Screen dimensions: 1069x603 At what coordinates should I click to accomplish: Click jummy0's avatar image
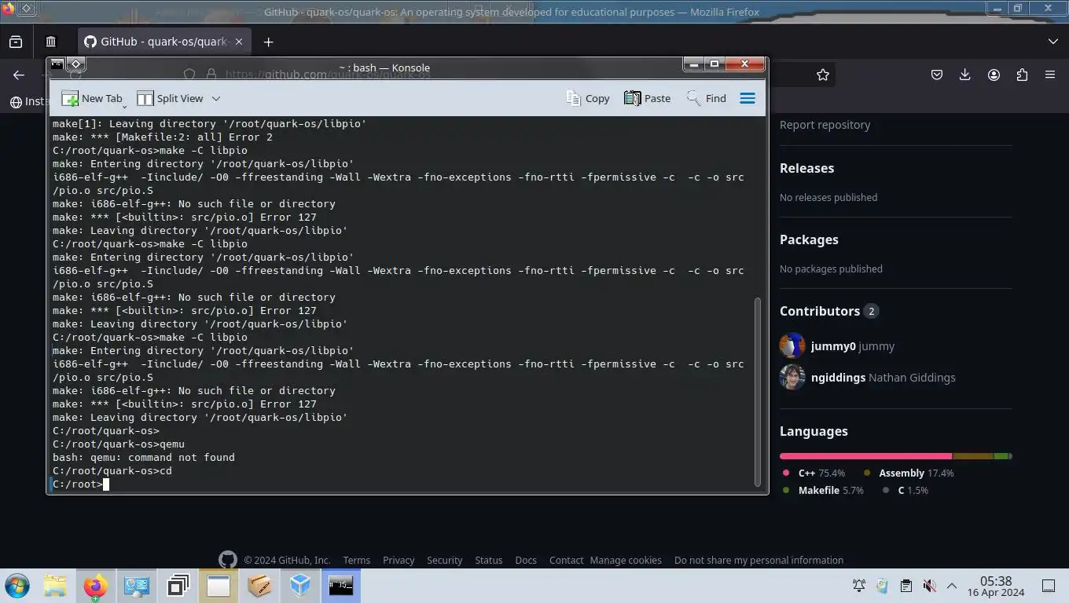[x=792, y=345]
